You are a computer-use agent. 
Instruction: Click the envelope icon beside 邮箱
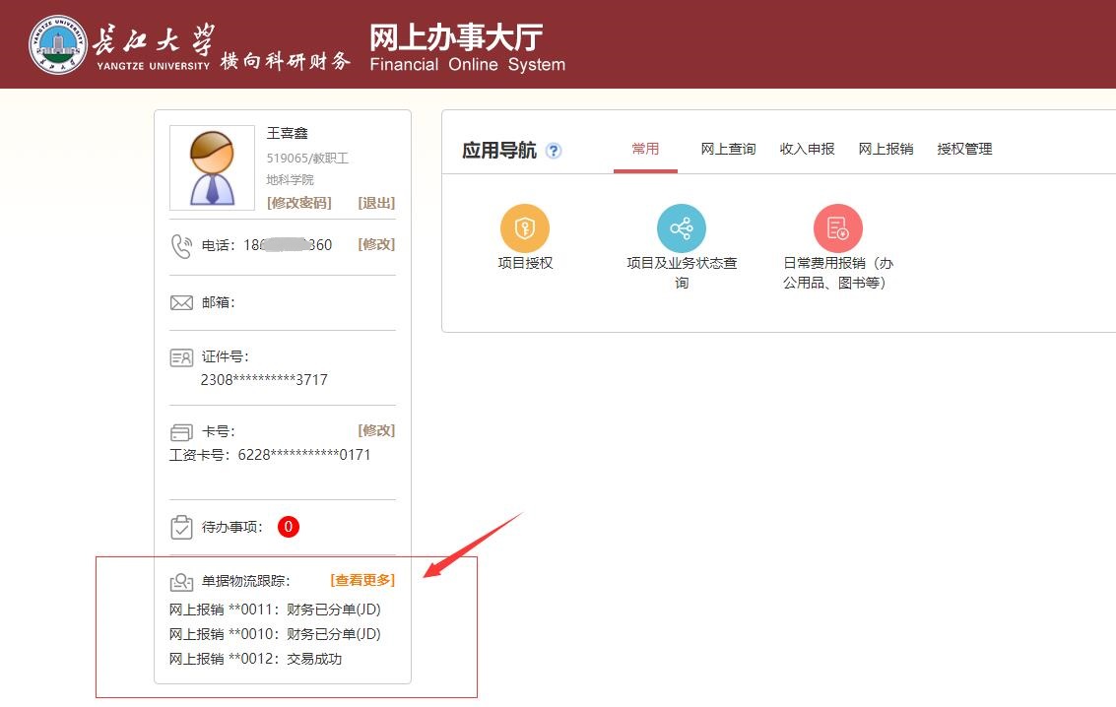pos(181,302)
